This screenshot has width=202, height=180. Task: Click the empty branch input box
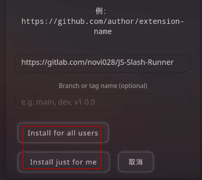click(x=103, y=102)
